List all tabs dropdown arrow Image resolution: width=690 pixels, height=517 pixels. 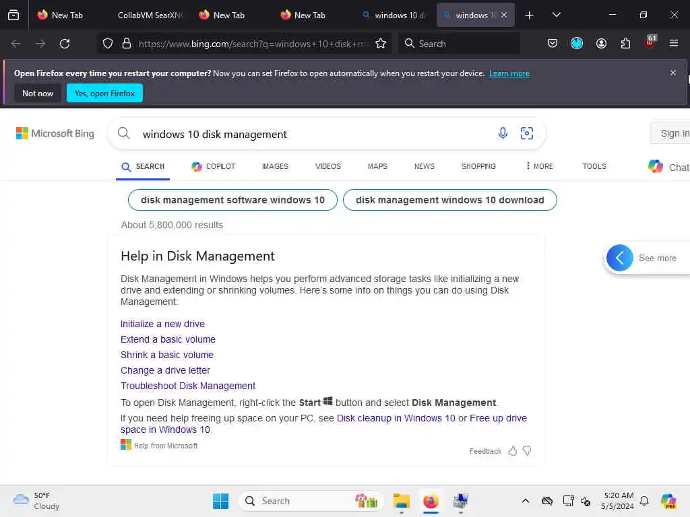556,15
